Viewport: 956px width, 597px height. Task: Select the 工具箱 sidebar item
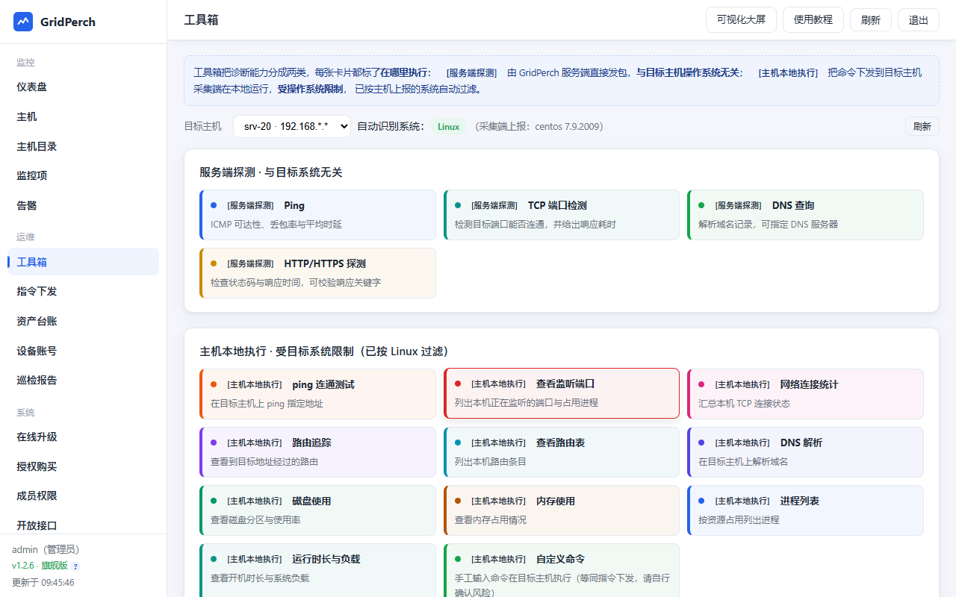[83, 262]
